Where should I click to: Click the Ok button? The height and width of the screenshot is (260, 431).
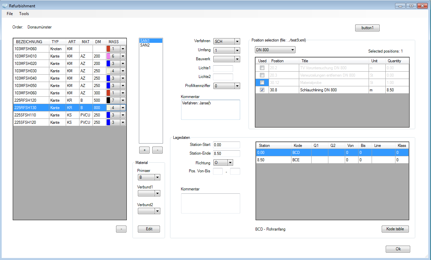tap(398, 249)
